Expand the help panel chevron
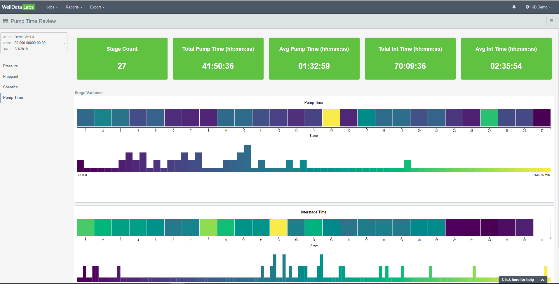559x284 pixels. pyautogui.click(x=542, y=280)
